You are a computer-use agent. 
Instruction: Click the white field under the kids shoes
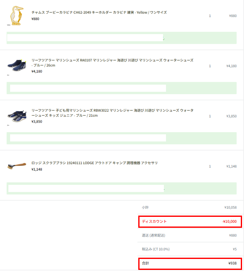(88, 138)
